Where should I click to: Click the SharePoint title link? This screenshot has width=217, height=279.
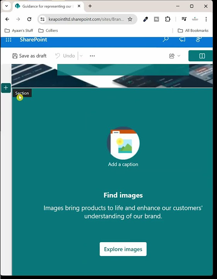coord(33,40)
